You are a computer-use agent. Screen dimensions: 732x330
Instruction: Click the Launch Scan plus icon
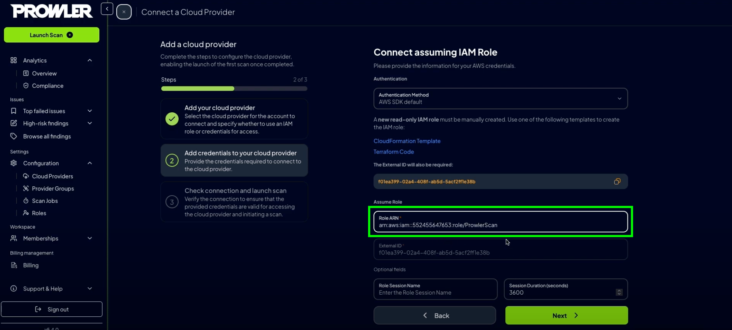click(x=70, y=35)
